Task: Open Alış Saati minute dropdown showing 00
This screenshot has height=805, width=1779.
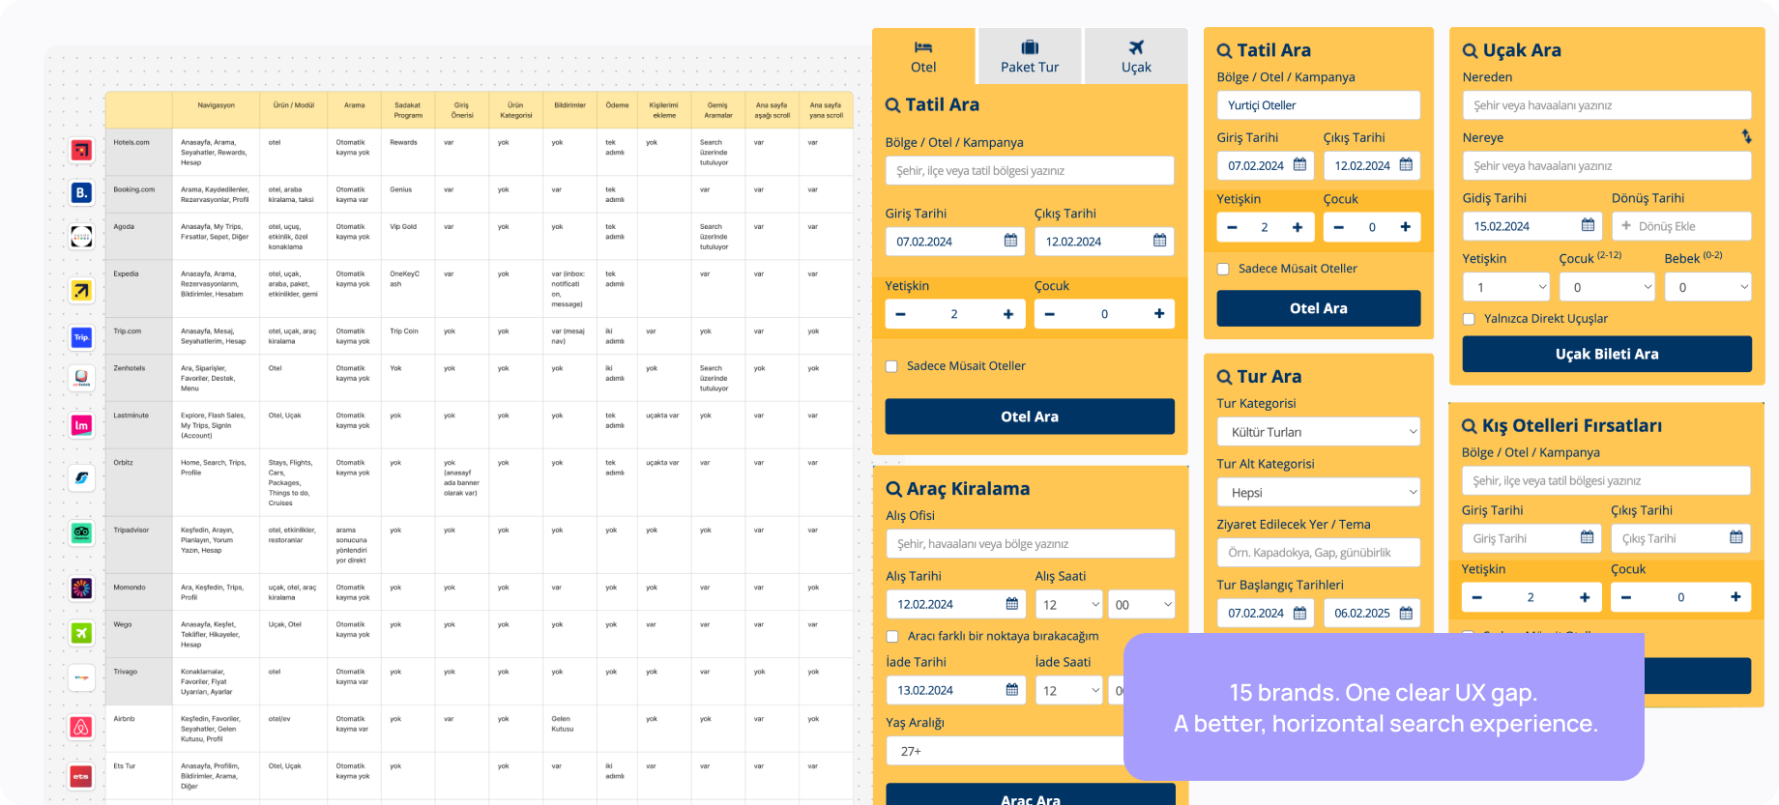Action: 1142,605
